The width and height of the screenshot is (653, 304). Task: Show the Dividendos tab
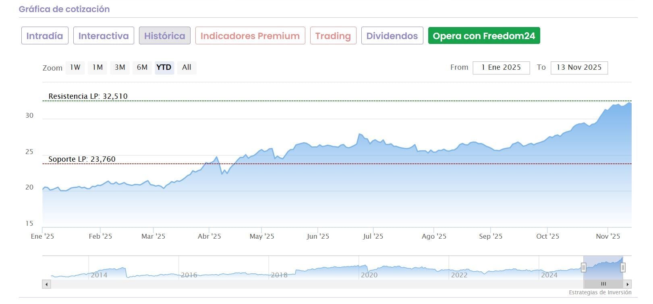(392, 36)
